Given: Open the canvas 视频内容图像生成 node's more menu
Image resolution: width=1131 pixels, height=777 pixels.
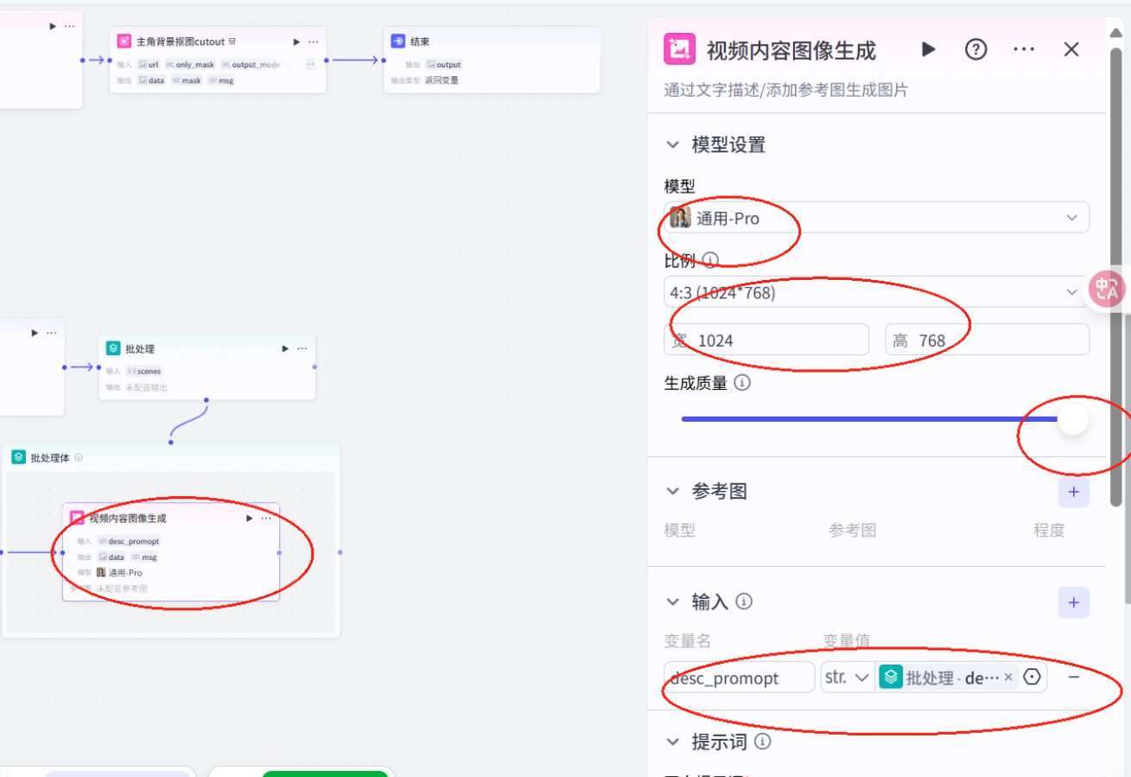Looking at the screenshot, I should click(267, 518).
